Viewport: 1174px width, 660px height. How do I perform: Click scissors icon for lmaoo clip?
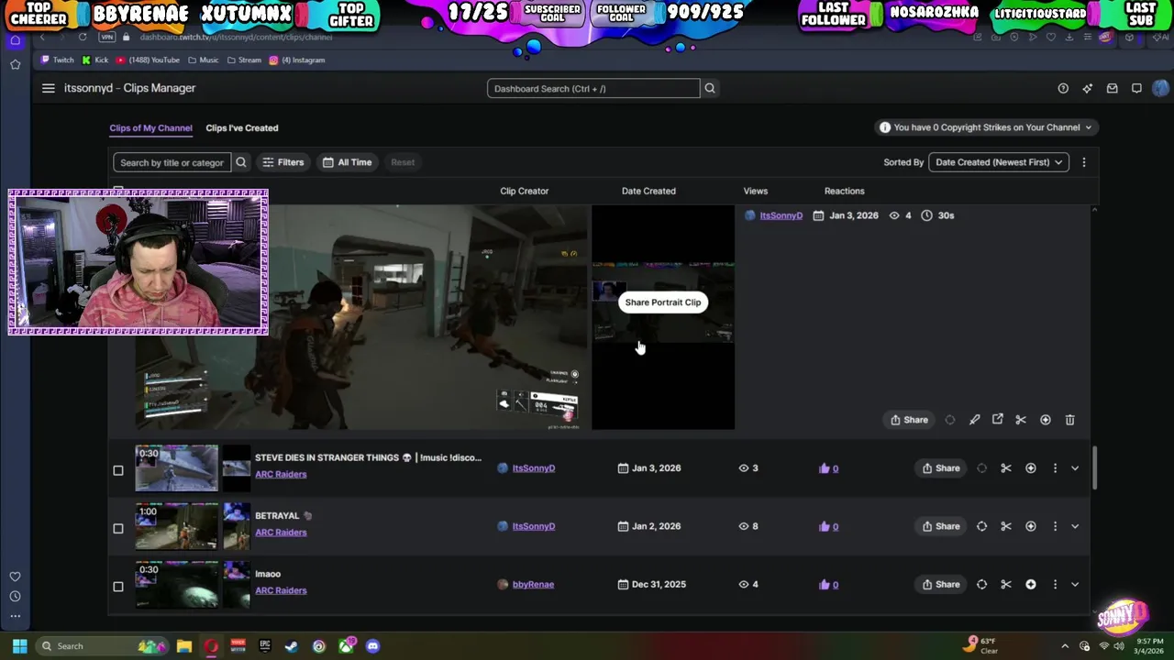pos(1006,585)
